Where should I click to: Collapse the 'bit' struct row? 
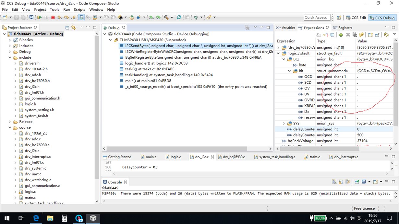(x=289, y=71)
